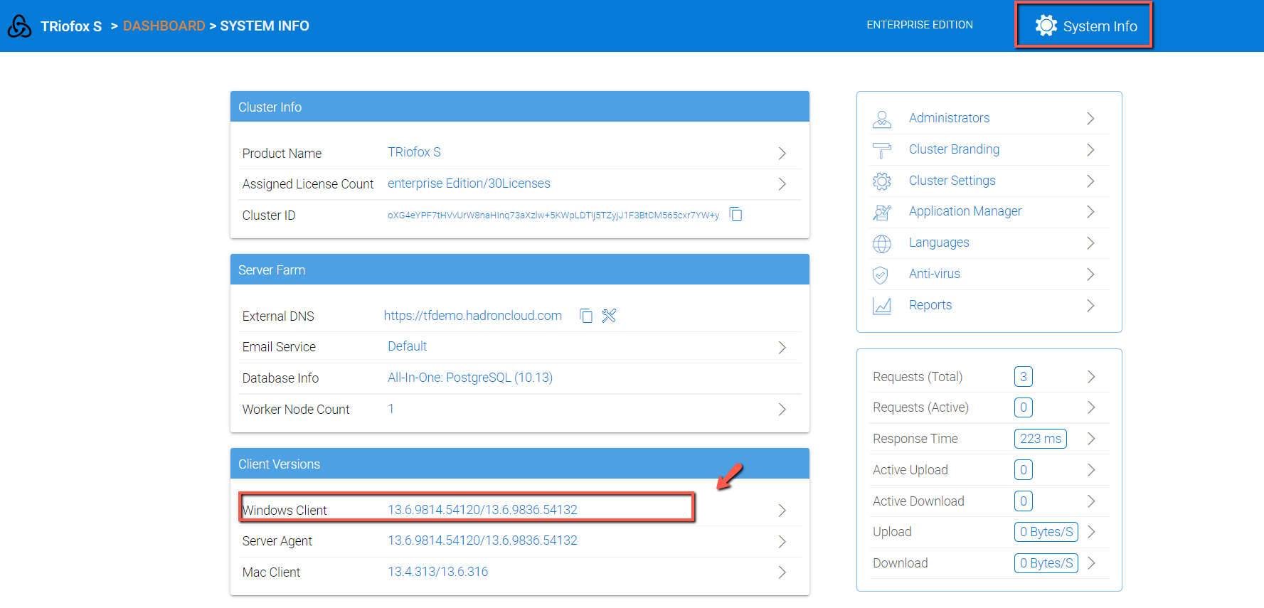Open Application Manager entry

965,211
